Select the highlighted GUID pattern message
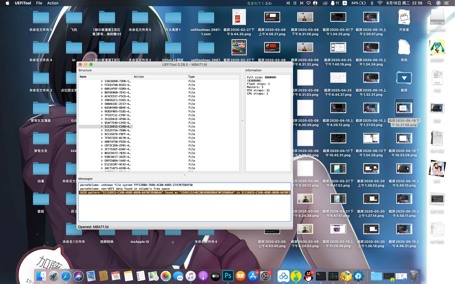The width and height of the screenshot is (455, 284). [185, 193]
